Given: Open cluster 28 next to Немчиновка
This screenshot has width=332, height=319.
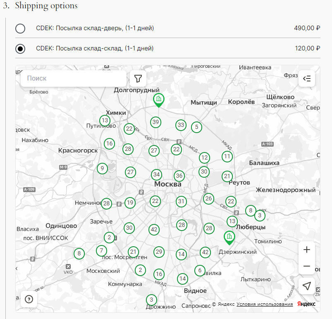Looking at the screenshot, I should pyautogui.click(x=106, y=204).
